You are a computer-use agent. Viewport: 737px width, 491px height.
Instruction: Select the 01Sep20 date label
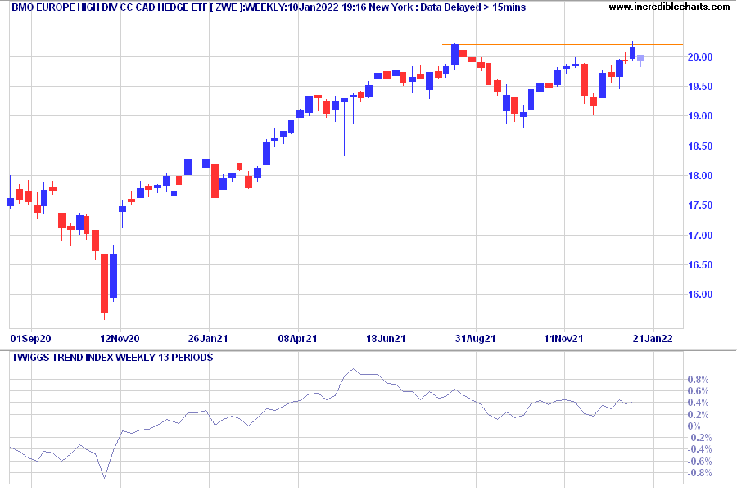click(x=31, y=339)
